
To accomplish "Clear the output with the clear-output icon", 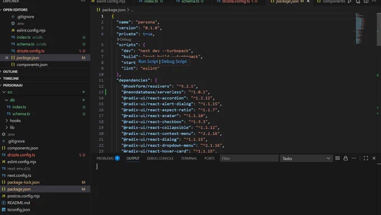I will point(337,158).
